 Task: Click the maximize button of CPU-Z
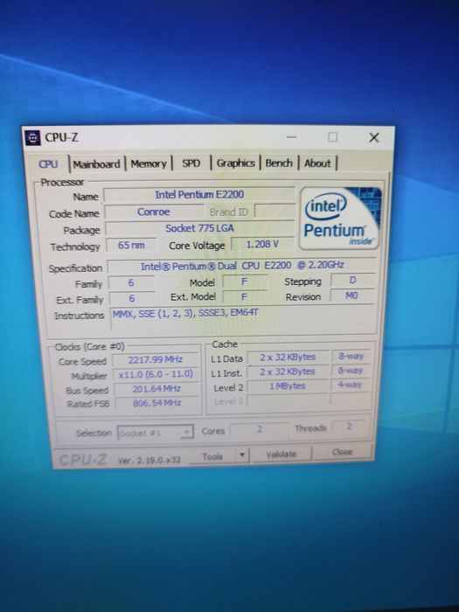coord(332,137)
